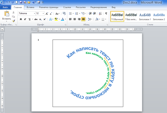Apply the font color A button

(63, 19)
